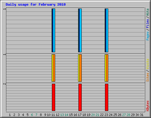Image resolution: width=151 pixels, height=118 pixels.
Task: Click green weekend day label 14
Action: click(x=66, y=115)
